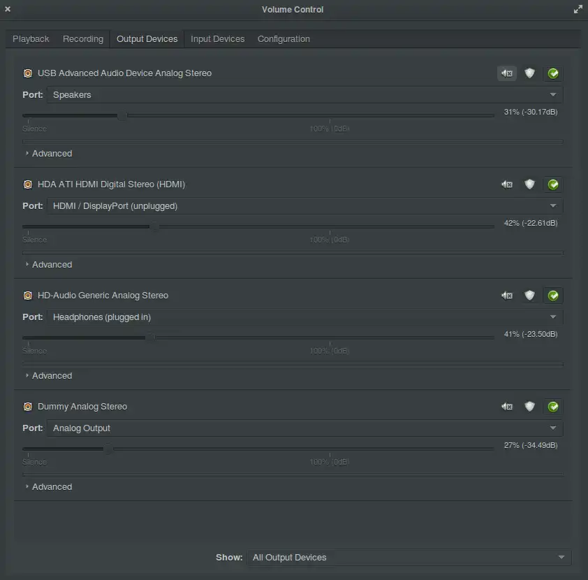This screenshot has width=588, height=580.
Task: Lock channels for USB Advanced Audio Device
Action: pyautogui.click(x=529, y=73)
